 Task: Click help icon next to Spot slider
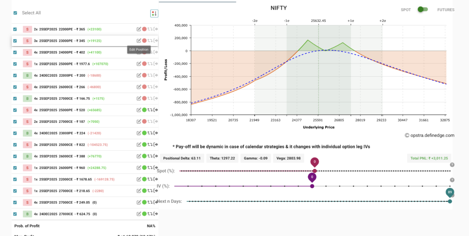pos(452,165)
